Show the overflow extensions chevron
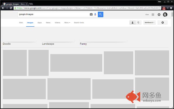The image size is (174, 109). 167,8
